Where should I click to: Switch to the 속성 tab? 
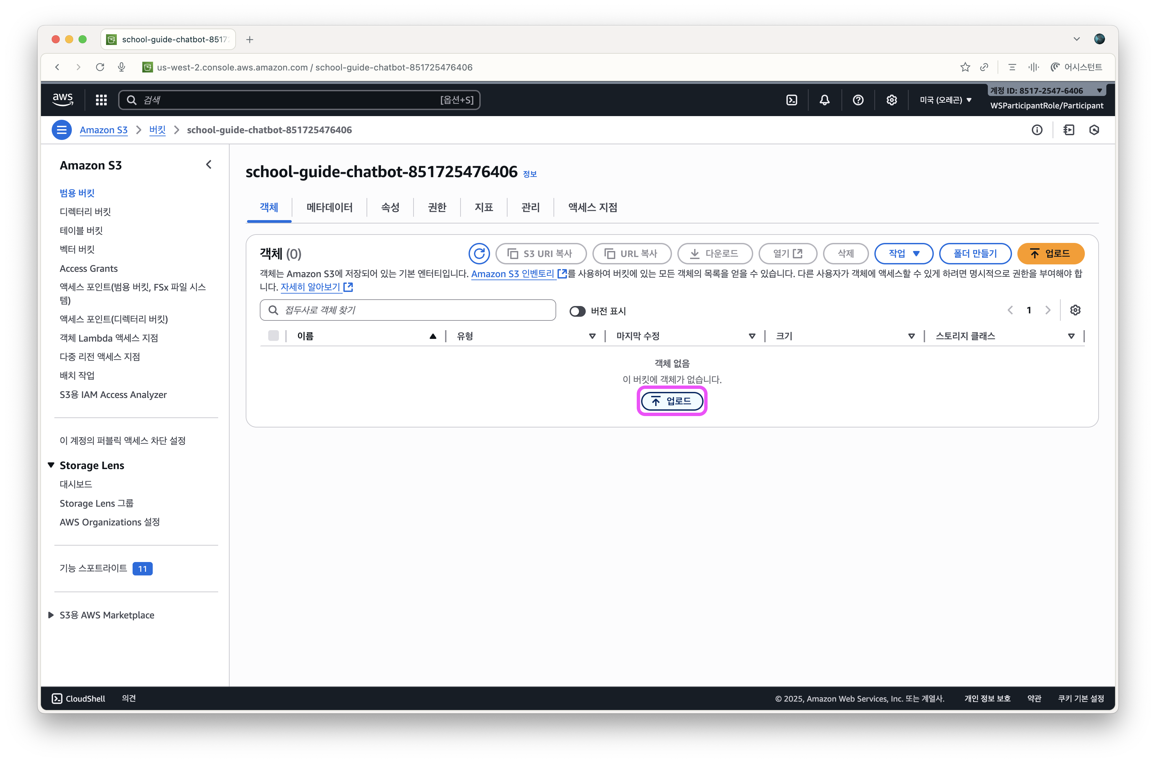(x=390, y=207)
